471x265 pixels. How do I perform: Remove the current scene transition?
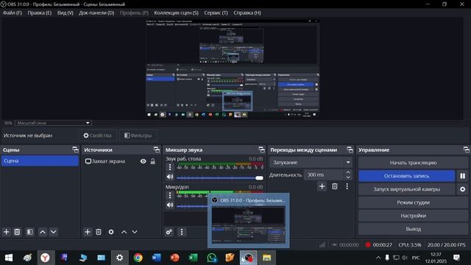click(335, 186)
